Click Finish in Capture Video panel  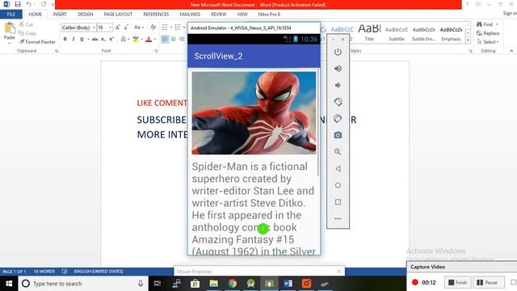coord(458,282)
